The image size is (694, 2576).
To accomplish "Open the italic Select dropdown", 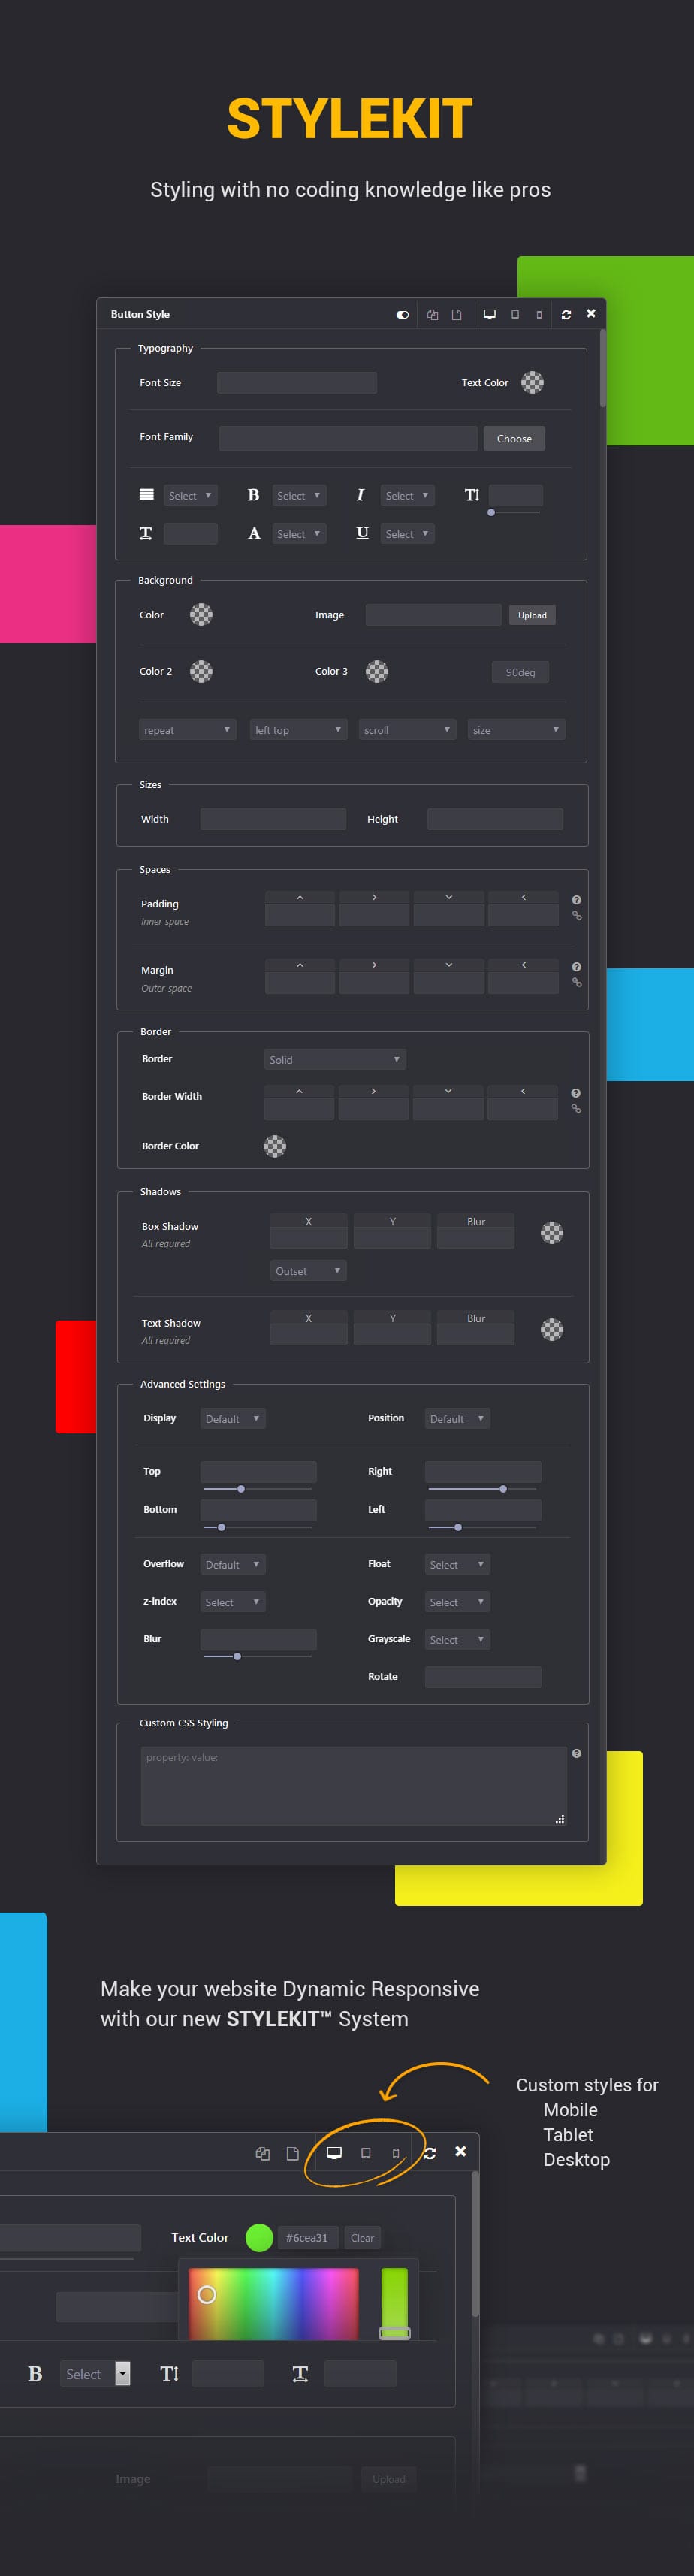I will click(x=407, y=495).
